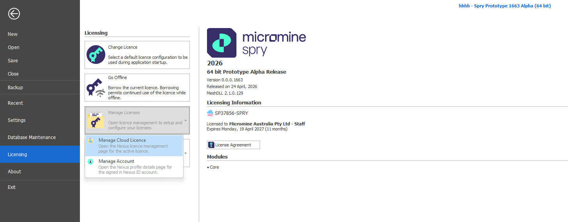Click the Manage Licenses button
The image size is (568, 222).
pyautogui.click(x=137, y=120)
